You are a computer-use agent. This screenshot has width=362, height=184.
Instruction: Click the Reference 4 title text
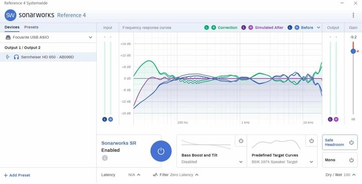(71, 15)
